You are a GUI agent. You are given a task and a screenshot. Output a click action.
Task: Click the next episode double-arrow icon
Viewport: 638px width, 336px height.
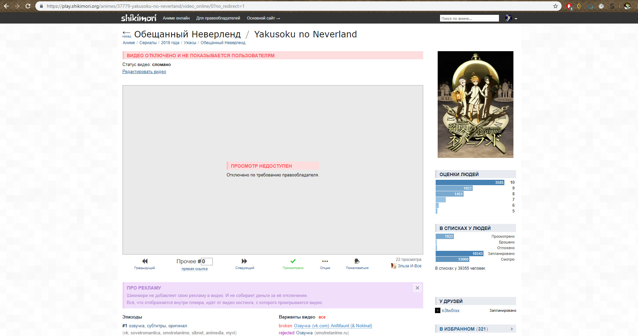coord(244,261)
